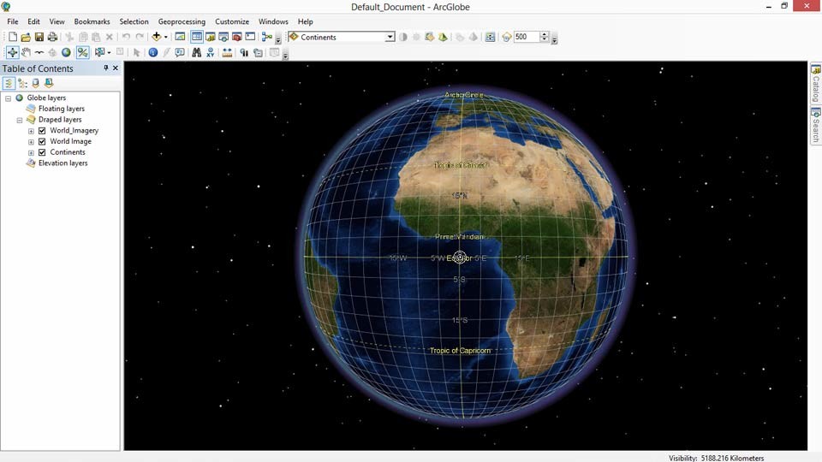
Task: Create a new globe document
Action: [x=13, y=37]
